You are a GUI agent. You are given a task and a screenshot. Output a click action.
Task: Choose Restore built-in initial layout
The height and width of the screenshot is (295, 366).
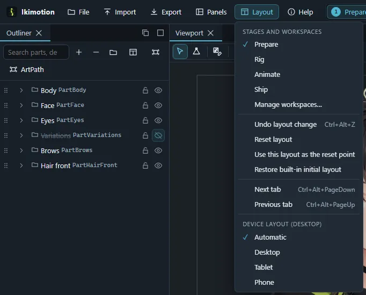click(x=299, y=169)
